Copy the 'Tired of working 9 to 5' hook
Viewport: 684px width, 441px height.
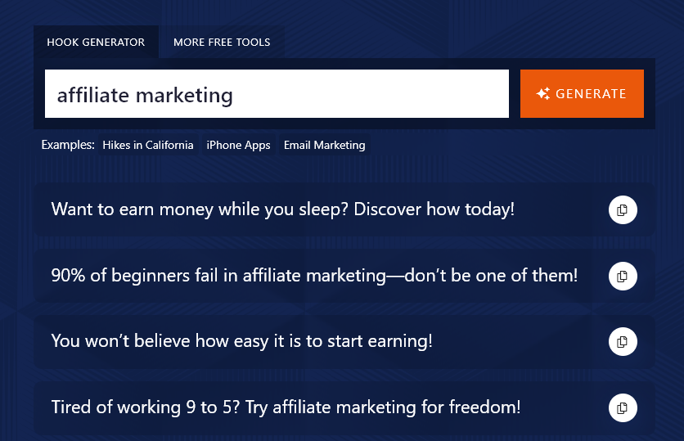coord(622,407)
